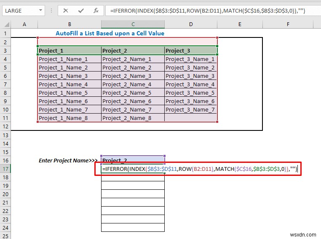Select the Project_2 header cell in row 3
This screenshot has height=239, width=321.
[x=133, y=50]
